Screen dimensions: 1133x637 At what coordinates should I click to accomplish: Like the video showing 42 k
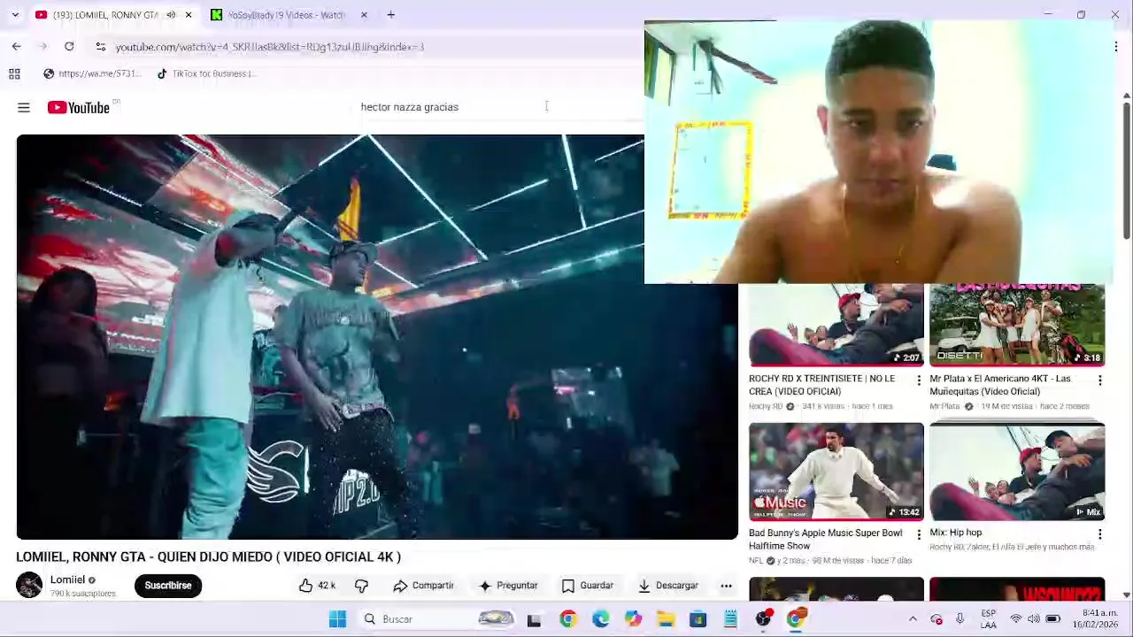pyautogui.click(x=317, y=586)
